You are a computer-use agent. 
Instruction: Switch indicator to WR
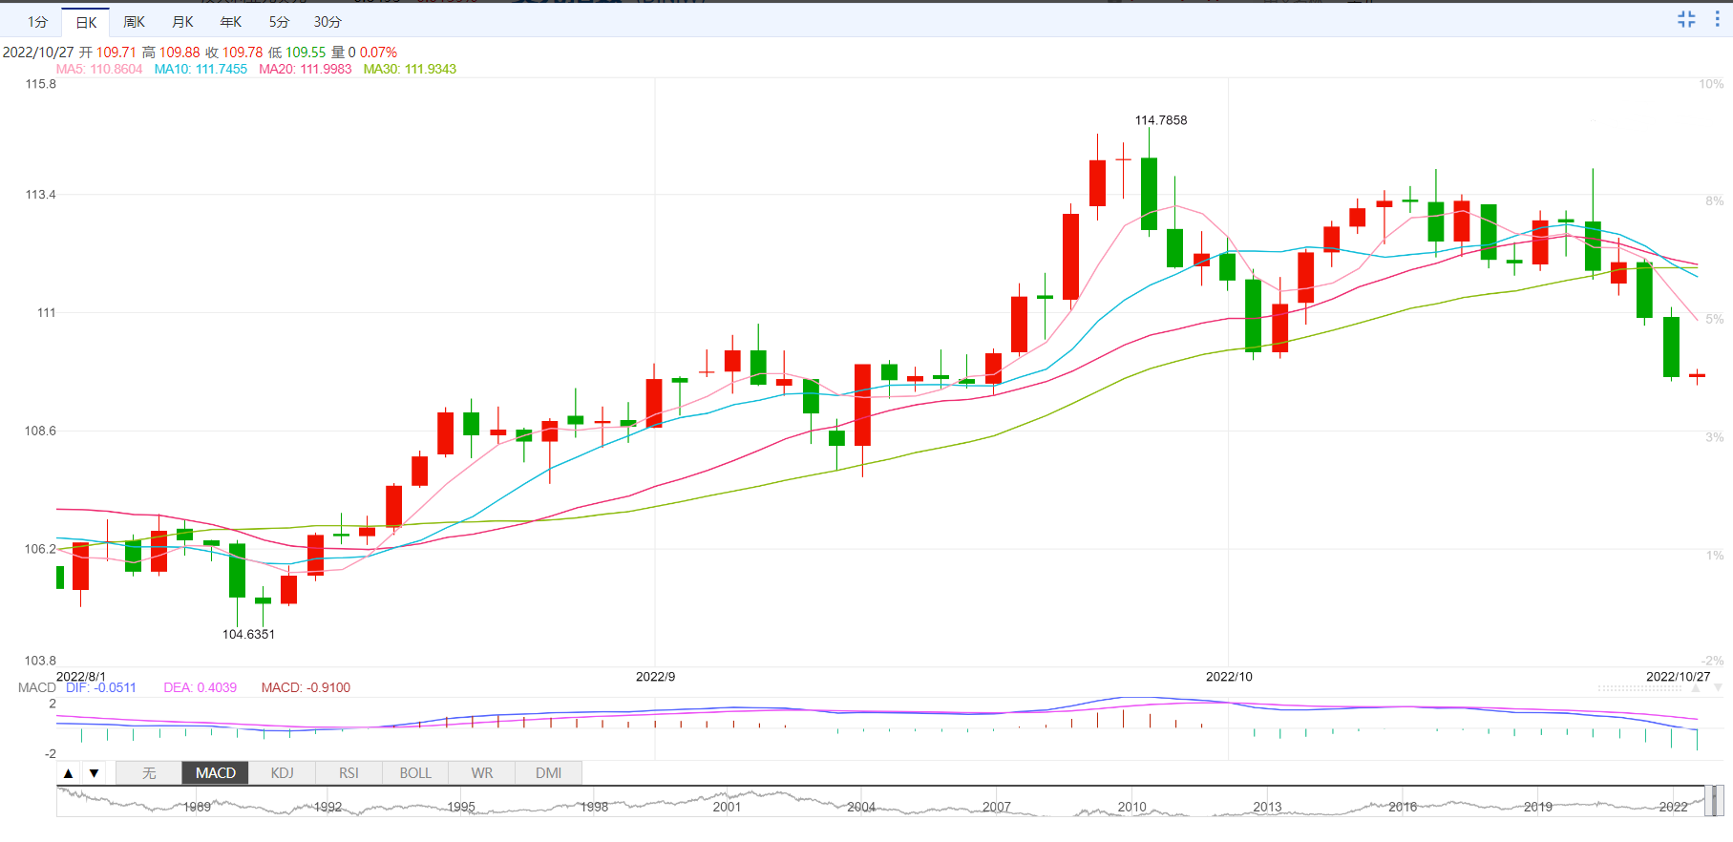pyautogui.click(x=482, y=773)
